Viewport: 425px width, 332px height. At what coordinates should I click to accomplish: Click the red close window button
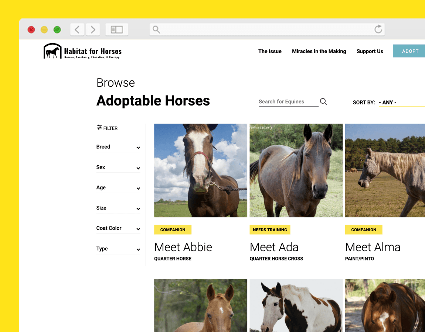31,30
